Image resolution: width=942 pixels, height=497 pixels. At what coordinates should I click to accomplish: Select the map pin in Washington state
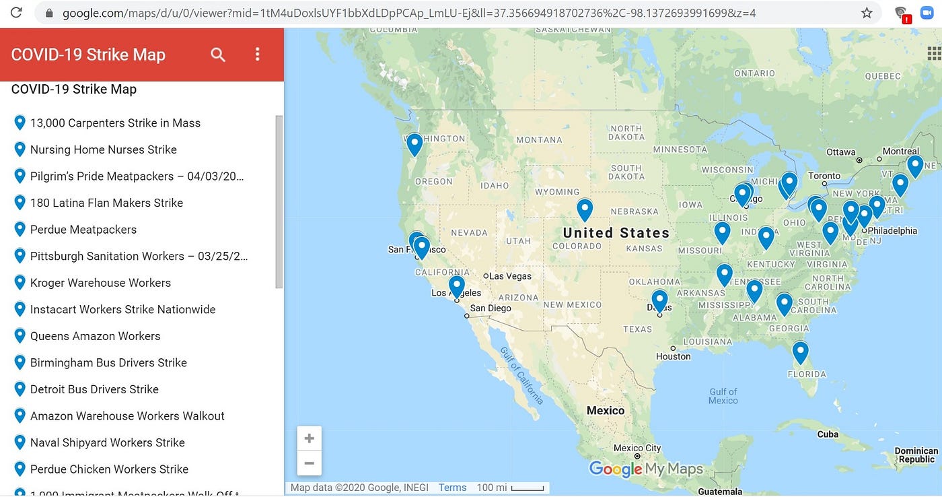tap(414, 145)
